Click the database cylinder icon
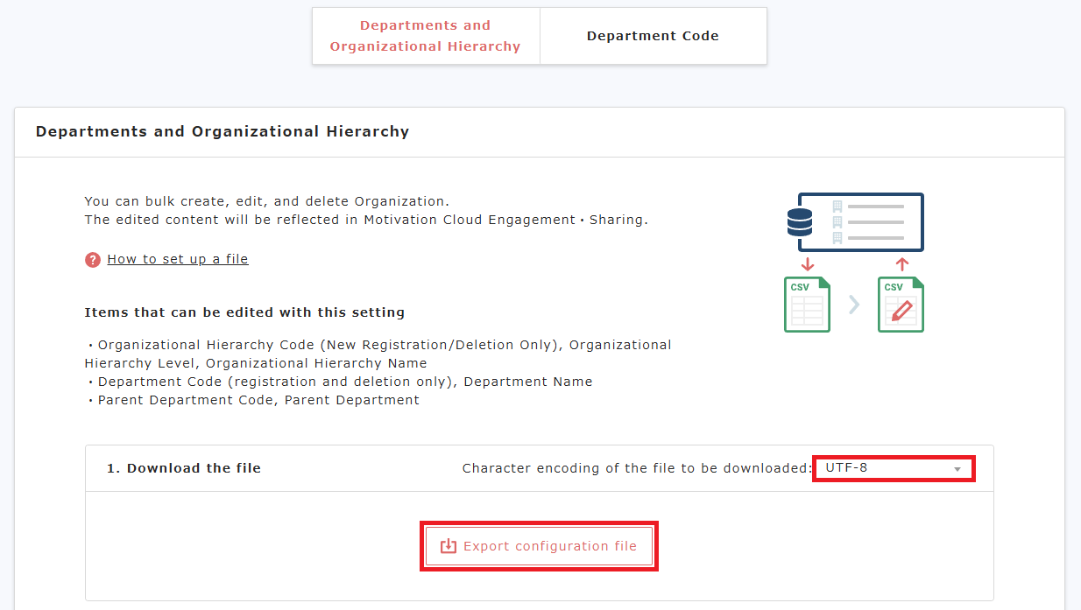Viewport: 1081px width, 610px height. 799,221
